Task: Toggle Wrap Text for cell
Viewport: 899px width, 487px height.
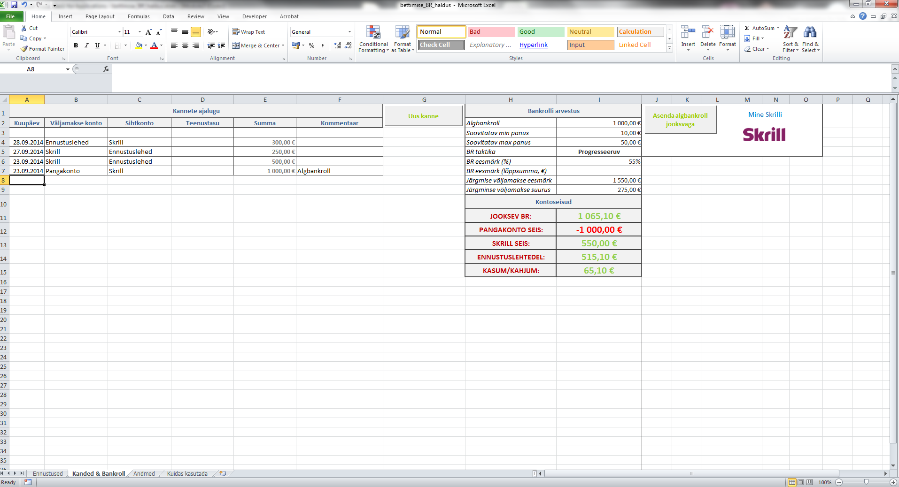Action: 248,32
